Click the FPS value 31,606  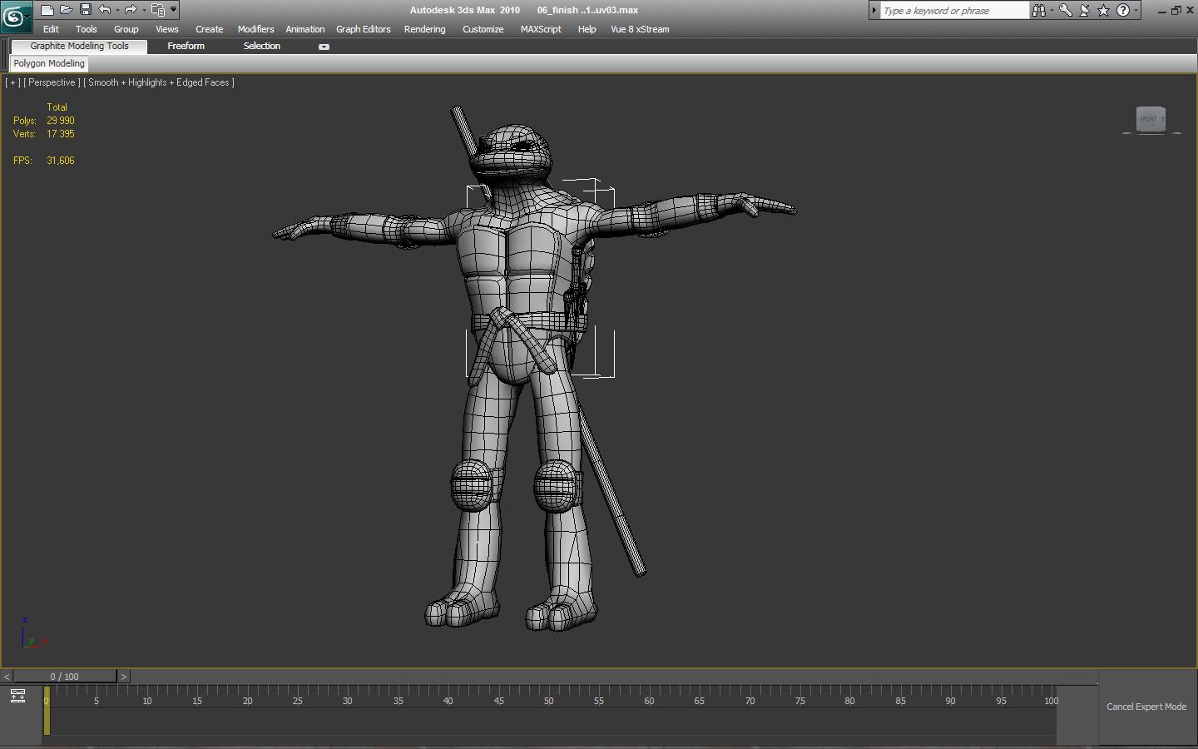[x=61, y=161]
